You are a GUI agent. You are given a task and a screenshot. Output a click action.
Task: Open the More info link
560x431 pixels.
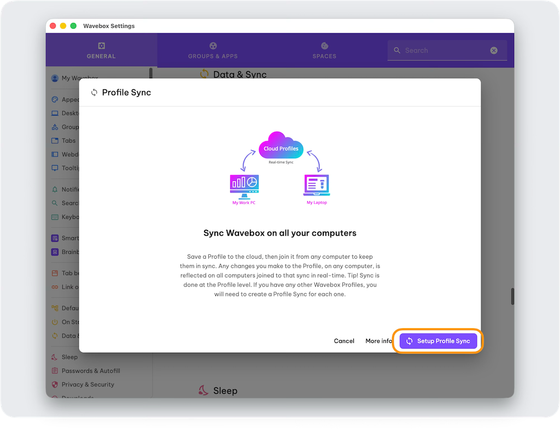click(378, 341)
